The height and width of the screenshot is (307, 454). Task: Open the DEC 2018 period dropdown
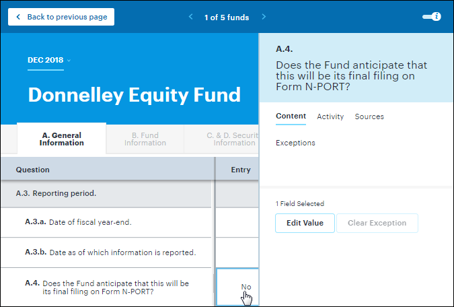click(49, 60)
